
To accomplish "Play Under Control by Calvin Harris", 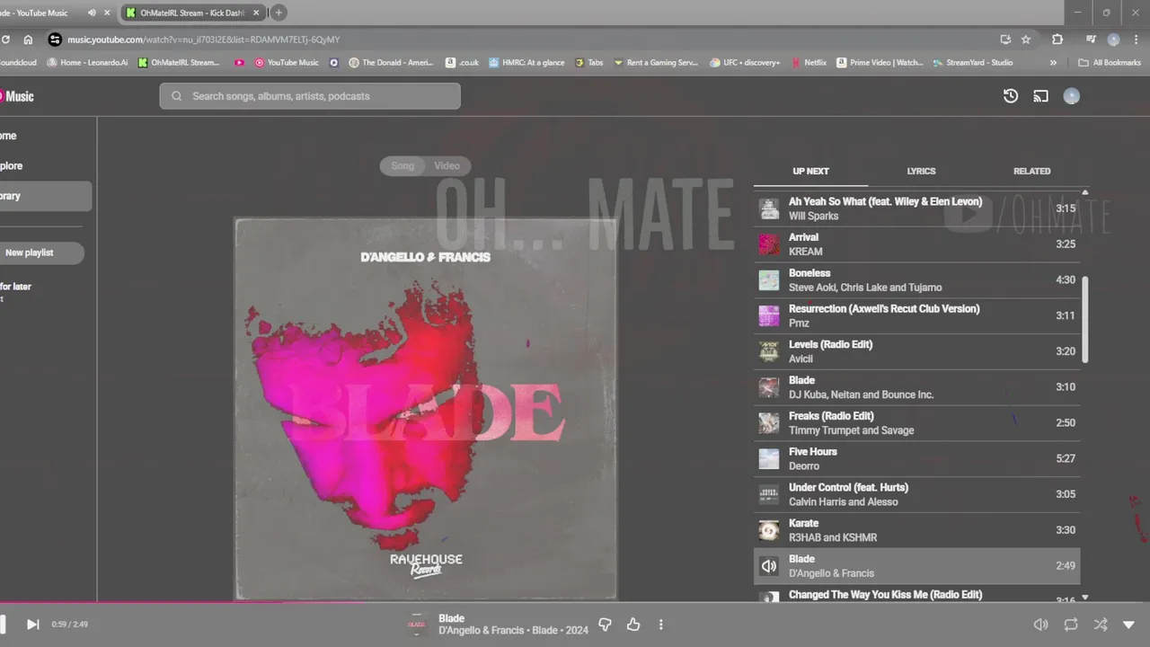I will point(916,494).
